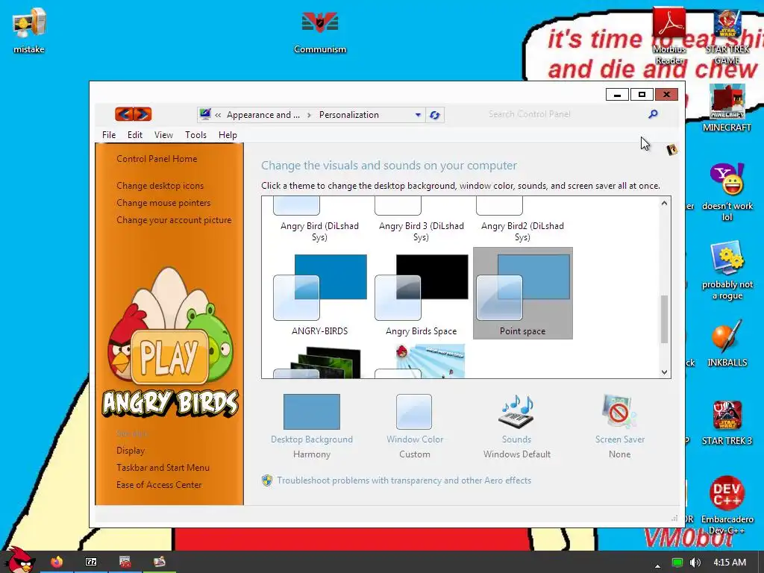The width and height of the screenshot is (764, 573).
Task: Click theme list scroll down arrow
Action: click(x=664, y=372)
